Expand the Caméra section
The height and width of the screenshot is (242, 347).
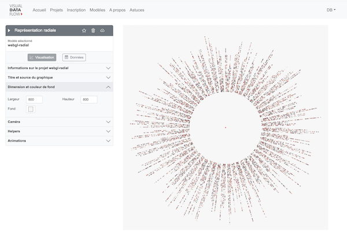[59, 122]
